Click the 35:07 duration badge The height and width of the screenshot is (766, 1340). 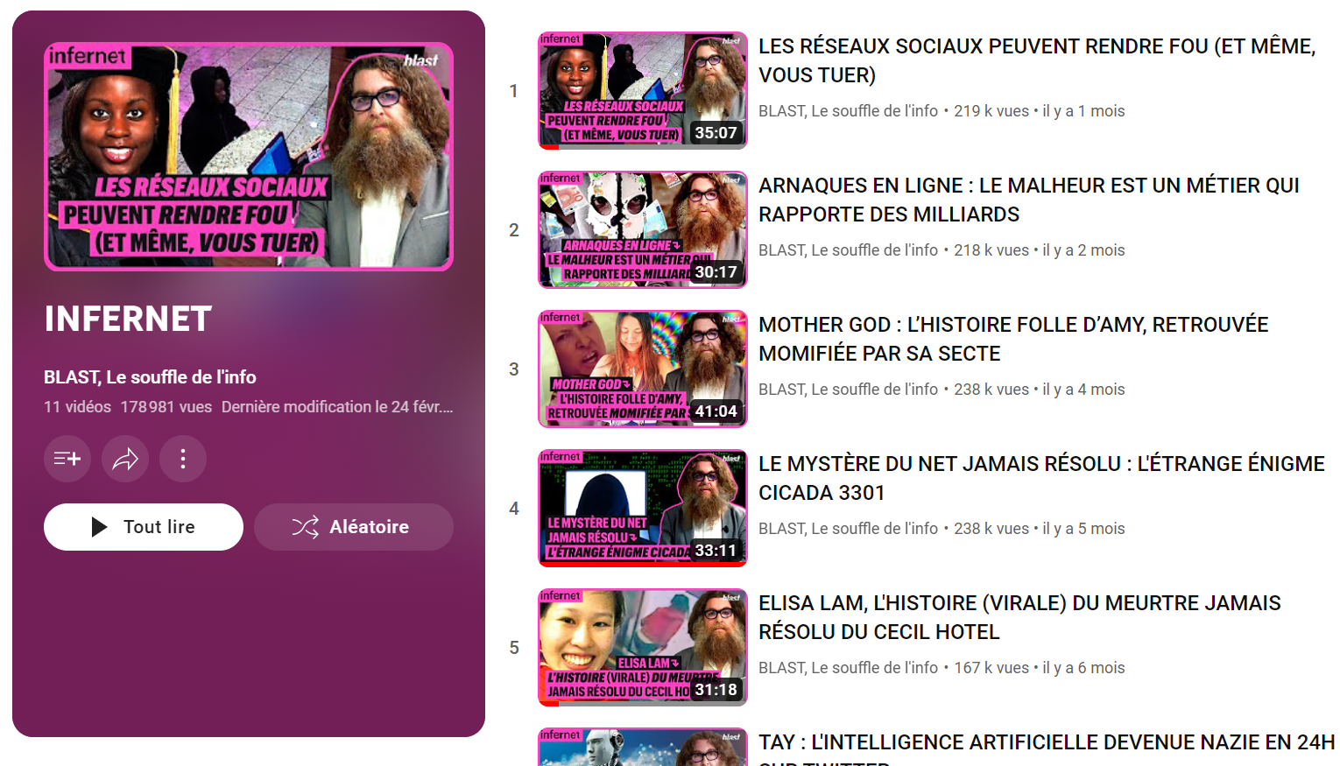pos(716,133)
